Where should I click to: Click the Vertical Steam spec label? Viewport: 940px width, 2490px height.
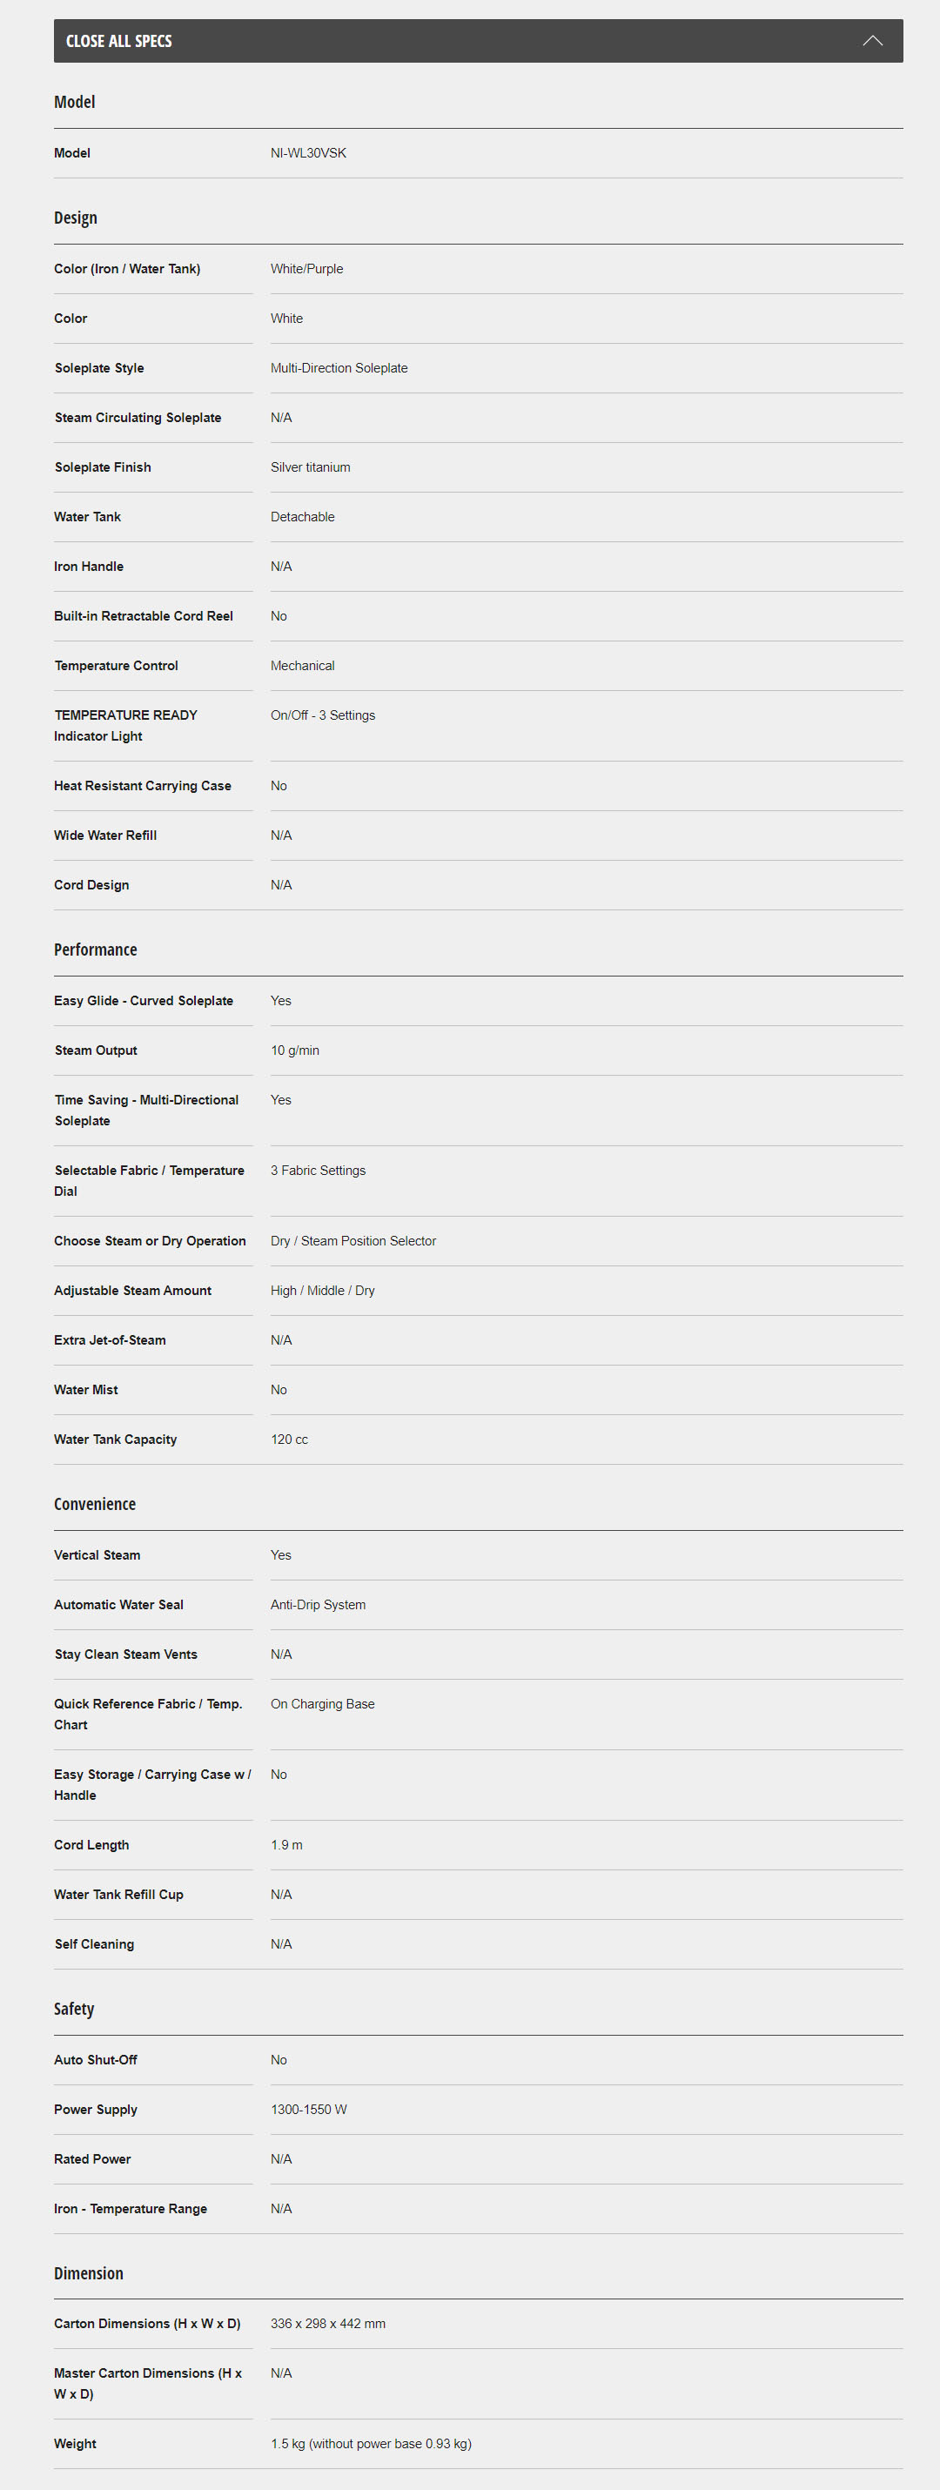(97, 1555)
